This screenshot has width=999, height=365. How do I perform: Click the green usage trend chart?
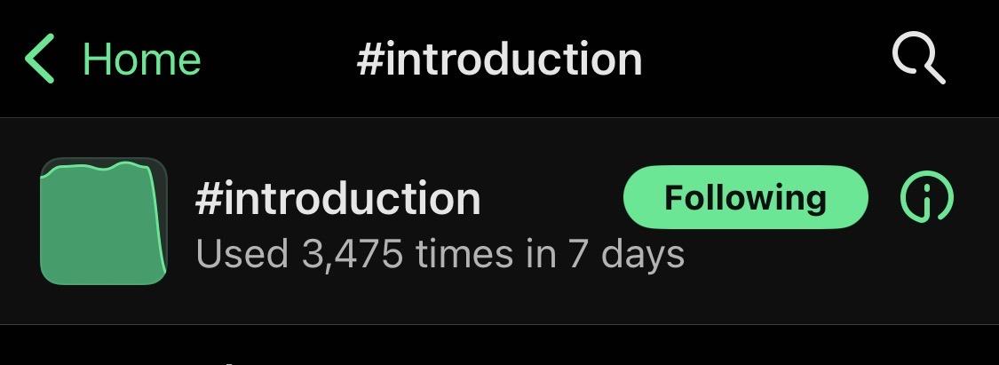103,221
